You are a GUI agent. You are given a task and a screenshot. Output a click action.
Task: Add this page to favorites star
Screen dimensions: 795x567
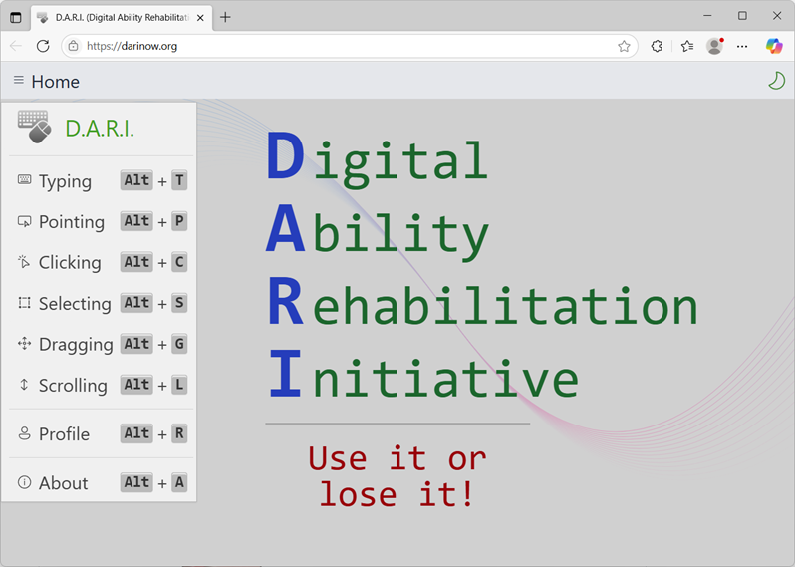[x=624, y=46]
